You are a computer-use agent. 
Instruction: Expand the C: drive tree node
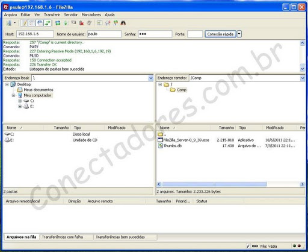tap(20, 101)
